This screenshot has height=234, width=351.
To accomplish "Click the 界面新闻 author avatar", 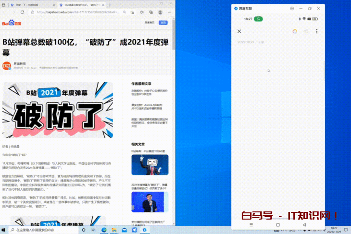I will (x=7, y=66).
